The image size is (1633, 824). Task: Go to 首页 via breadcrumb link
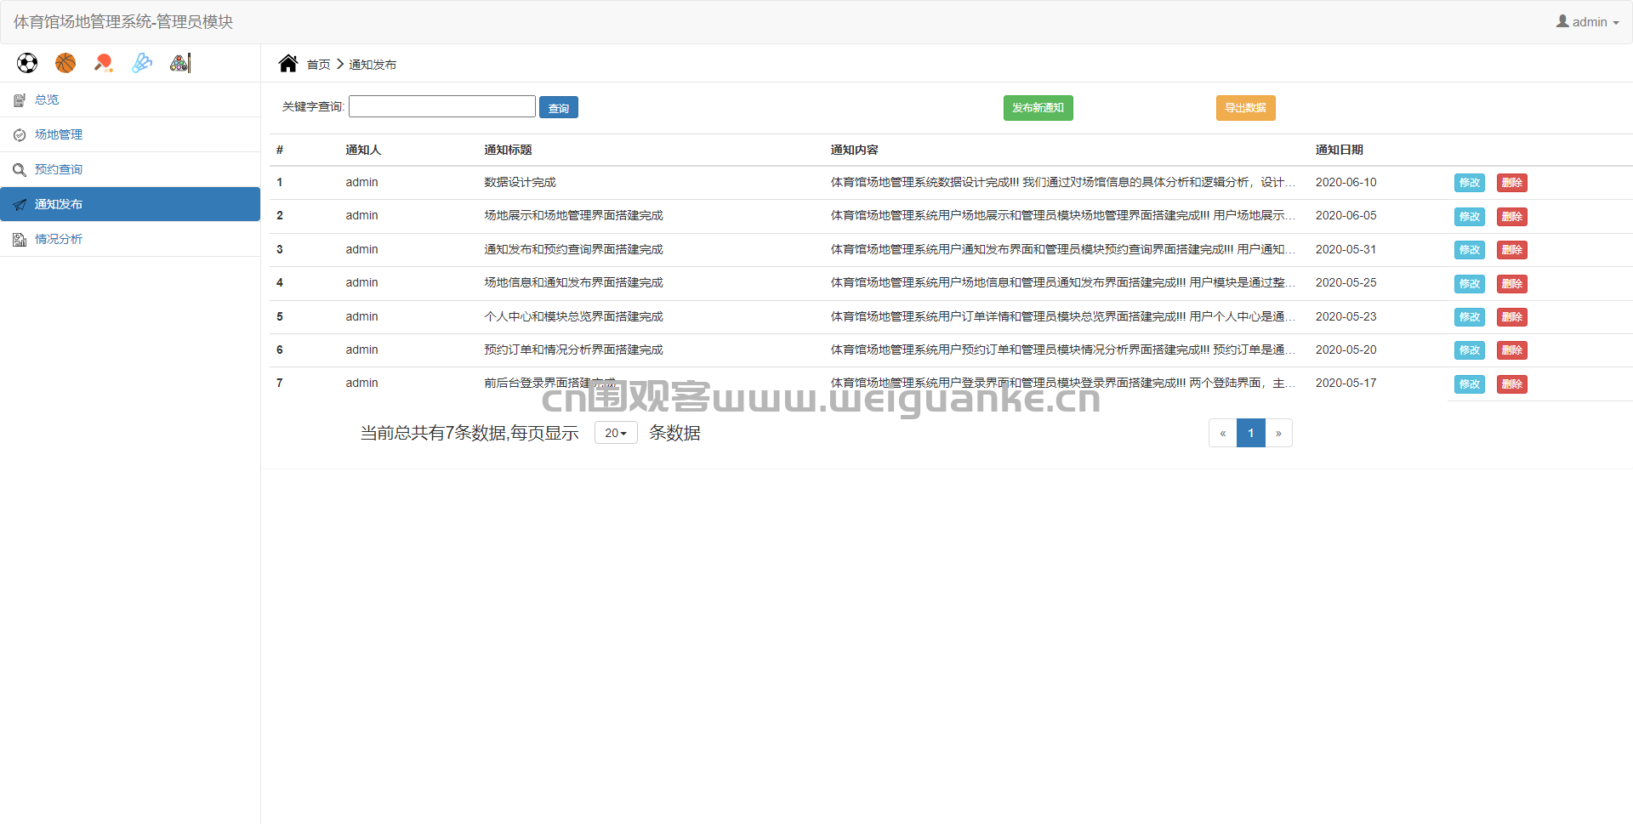click(x=318, y=65)
